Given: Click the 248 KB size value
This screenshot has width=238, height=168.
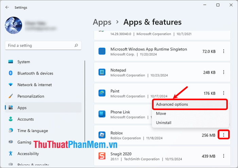Looking at the screenshot, I should [x=209, y=73].
